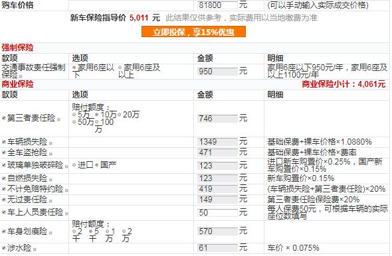This screenshot has width=392, height=256.
Task: Click the 471 theft insurance amount field
Action: [217, 153]
